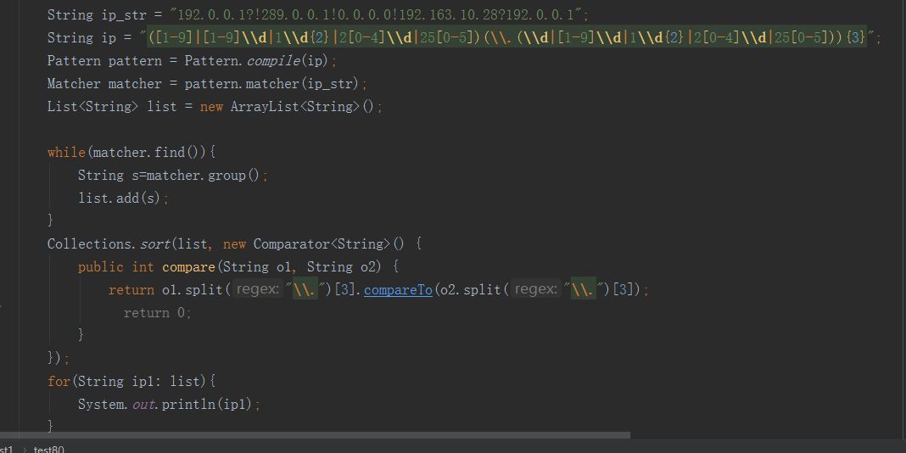906x453 pixels.
Task: Click Collections class name
Action: pos(90,243)
